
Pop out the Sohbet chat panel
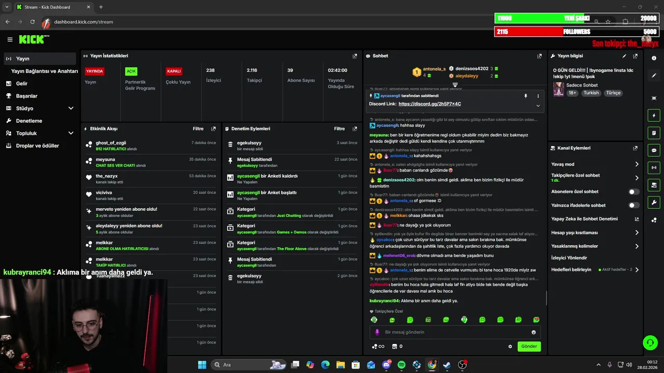[x=539, y=56]
